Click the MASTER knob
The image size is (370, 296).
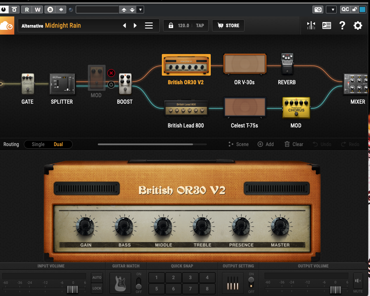[280, 226]
